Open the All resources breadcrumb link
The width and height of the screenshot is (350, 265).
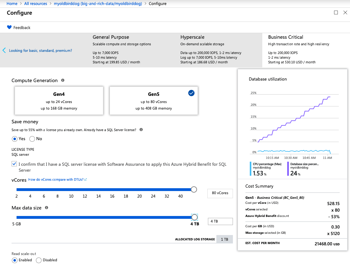tap(36, 3)
